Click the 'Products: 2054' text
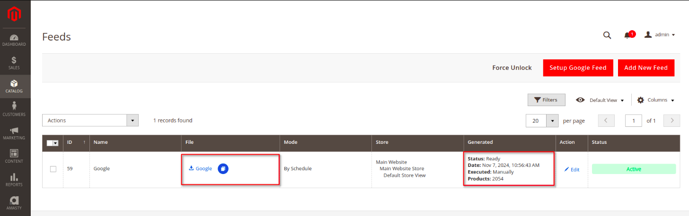The height and width of the screenshot is (216, 689). tap(486, 179)
